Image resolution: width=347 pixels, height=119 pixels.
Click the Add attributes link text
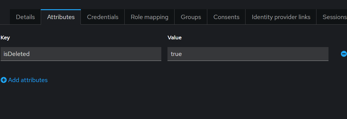[x=28, y=80]
